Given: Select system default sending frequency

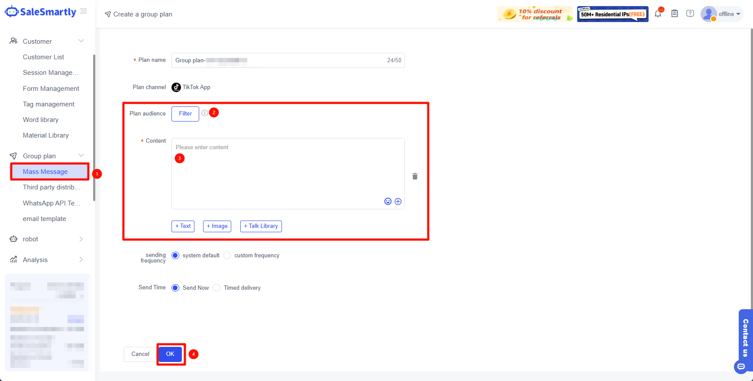Looking at the screenshot, I should coord(175,256).
